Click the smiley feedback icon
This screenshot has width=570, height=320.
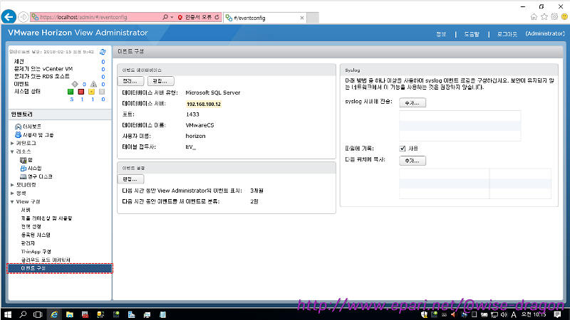(564, 16)
